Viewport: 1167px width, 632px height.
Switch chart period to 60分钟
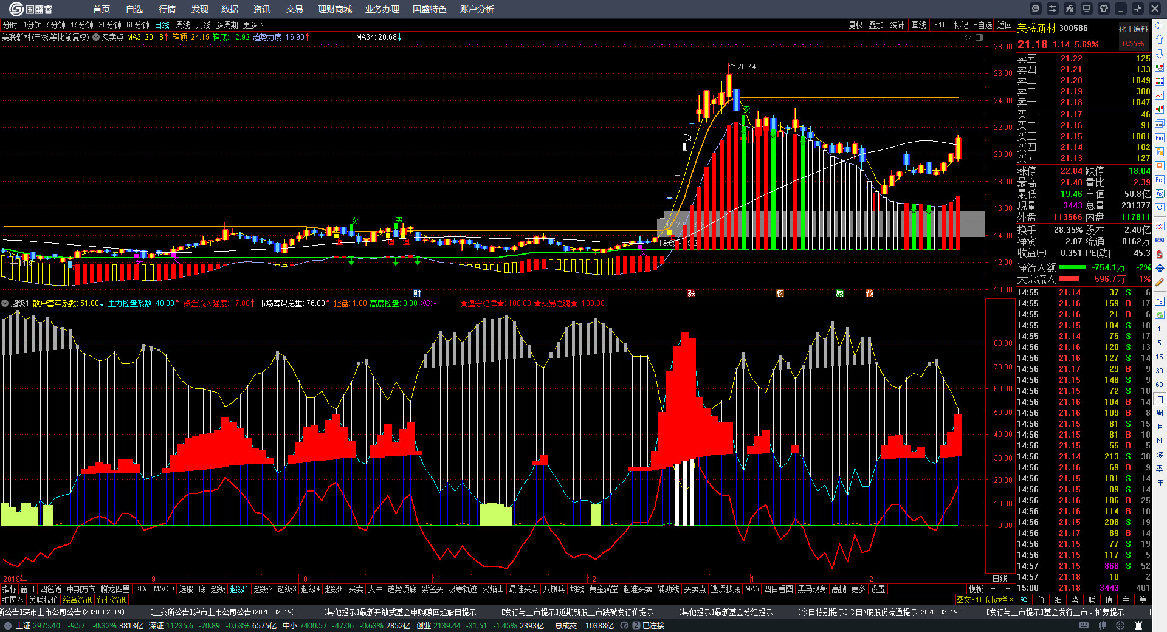138,25
